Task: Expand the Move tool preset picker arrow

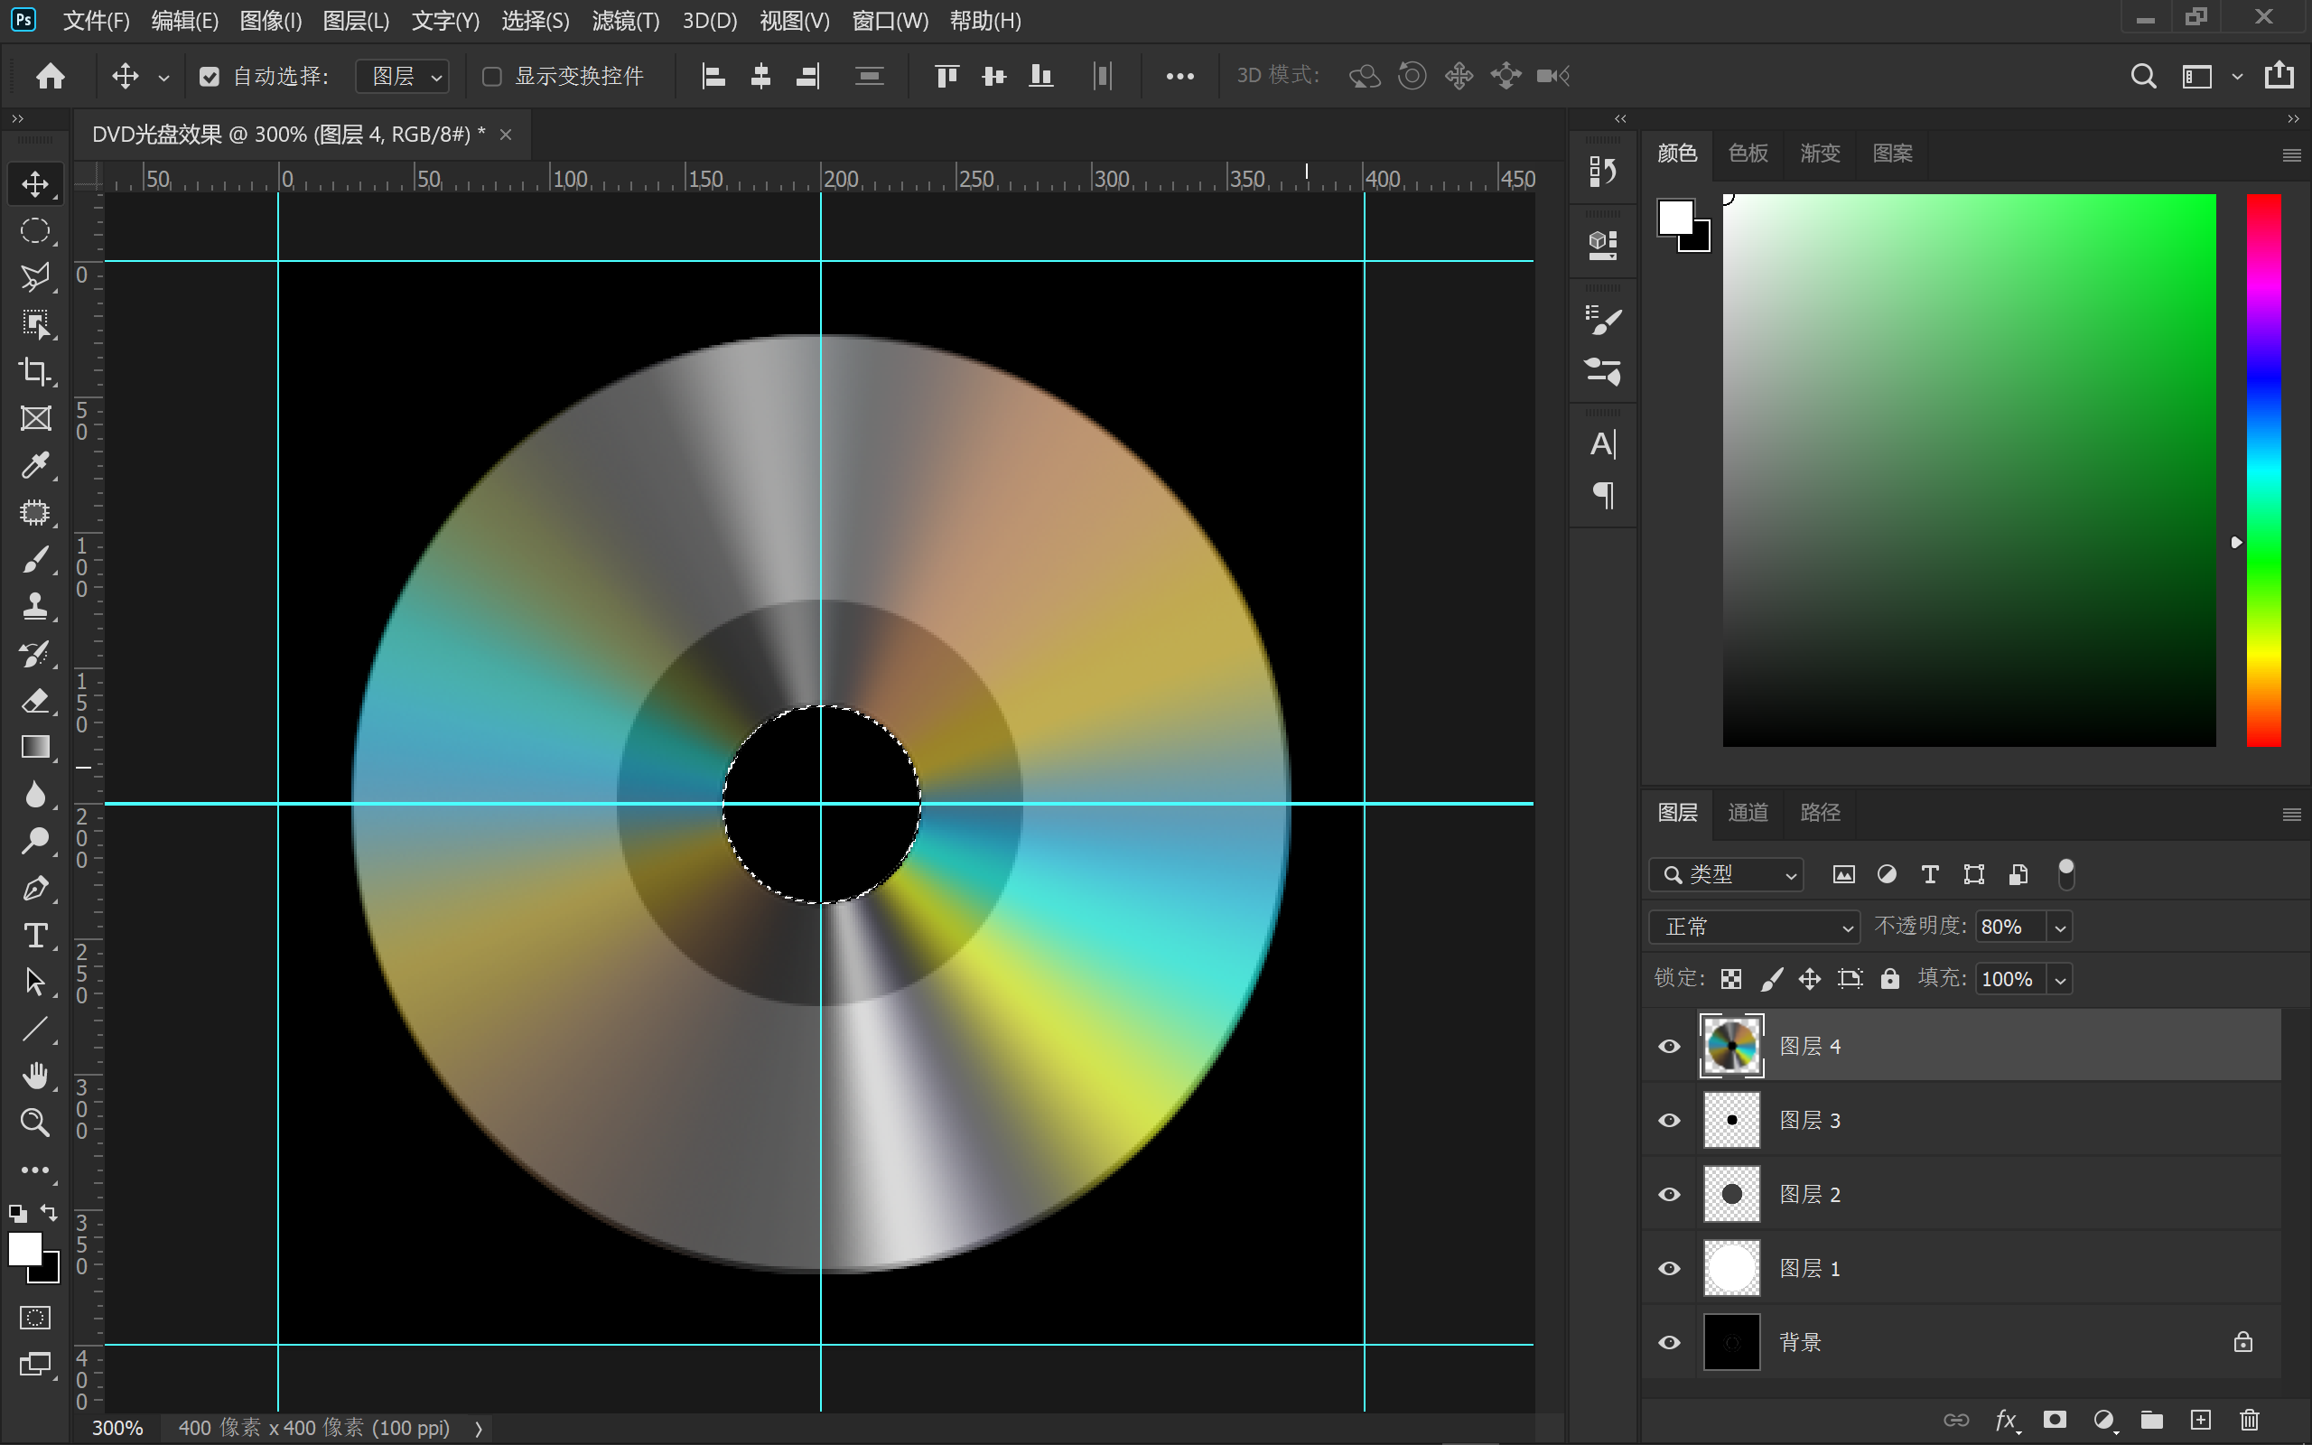Action: [x=163, y=78]
